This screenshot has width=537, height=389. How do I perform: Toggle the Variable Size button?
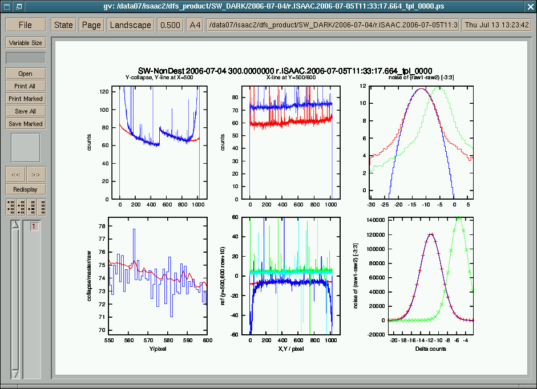(x=25, y=43)
